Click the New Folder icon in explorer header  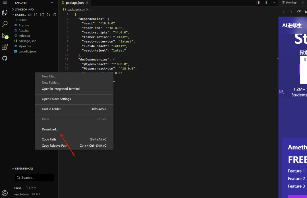coord(42,15)
